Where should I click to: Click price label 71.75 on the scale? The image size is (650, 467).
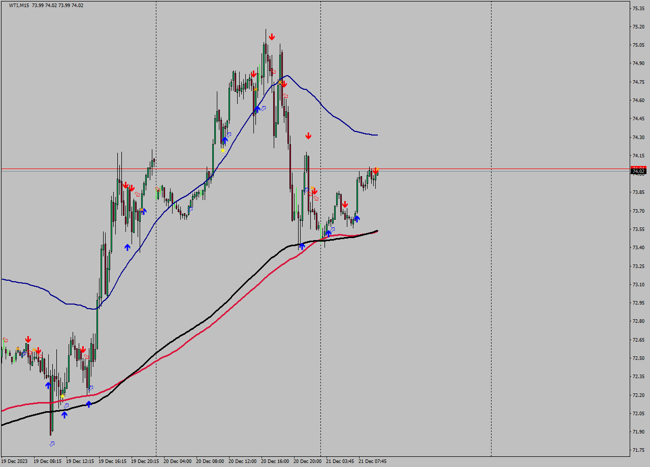[x=638, y=450]
